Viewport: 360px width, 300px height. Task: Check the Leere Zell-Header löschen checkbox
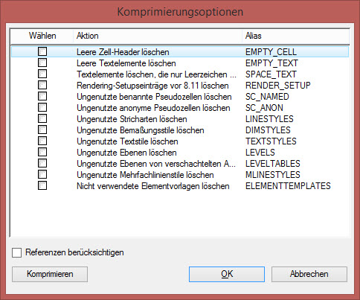42,51
